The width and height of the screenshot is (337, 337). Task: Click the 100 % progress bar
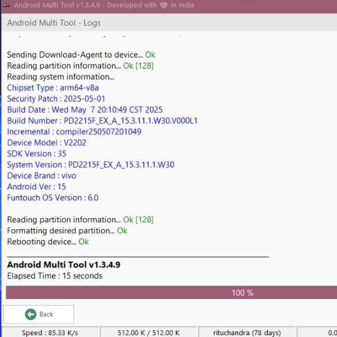171,292
